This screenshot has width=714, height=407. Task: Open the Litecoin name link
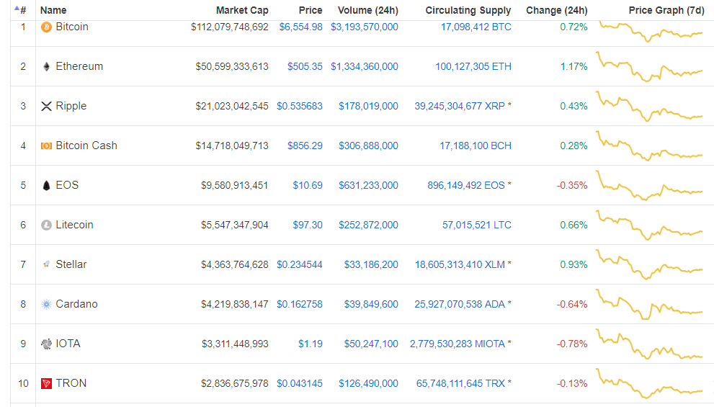pyautogui.click(x=74, y=225)
